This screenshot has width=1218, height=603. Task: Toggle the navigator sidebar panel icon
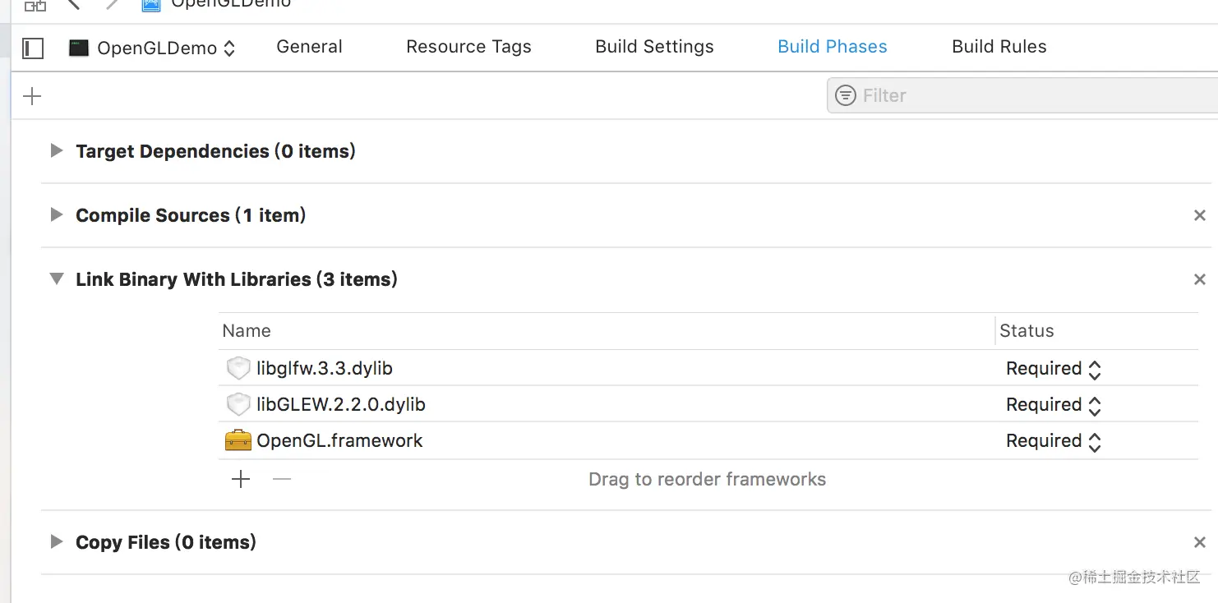click(33, 48)
